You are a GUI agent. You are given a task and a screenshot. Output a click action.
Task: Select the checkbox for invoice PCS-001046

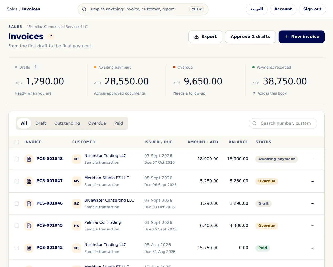pos(17,204)
